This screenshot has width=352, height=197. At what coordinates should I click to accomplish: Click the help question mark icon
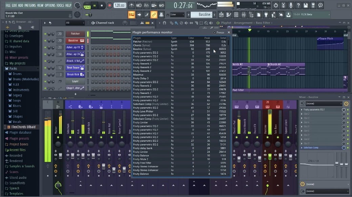point(298,5)
